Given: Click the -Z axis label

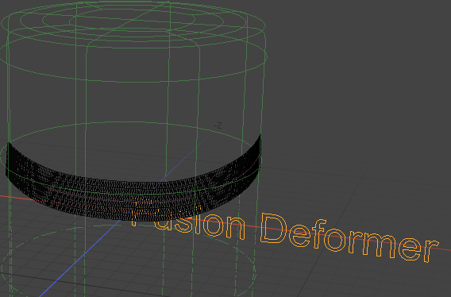Looking at the screenshot, I should [x=218, y=125].
